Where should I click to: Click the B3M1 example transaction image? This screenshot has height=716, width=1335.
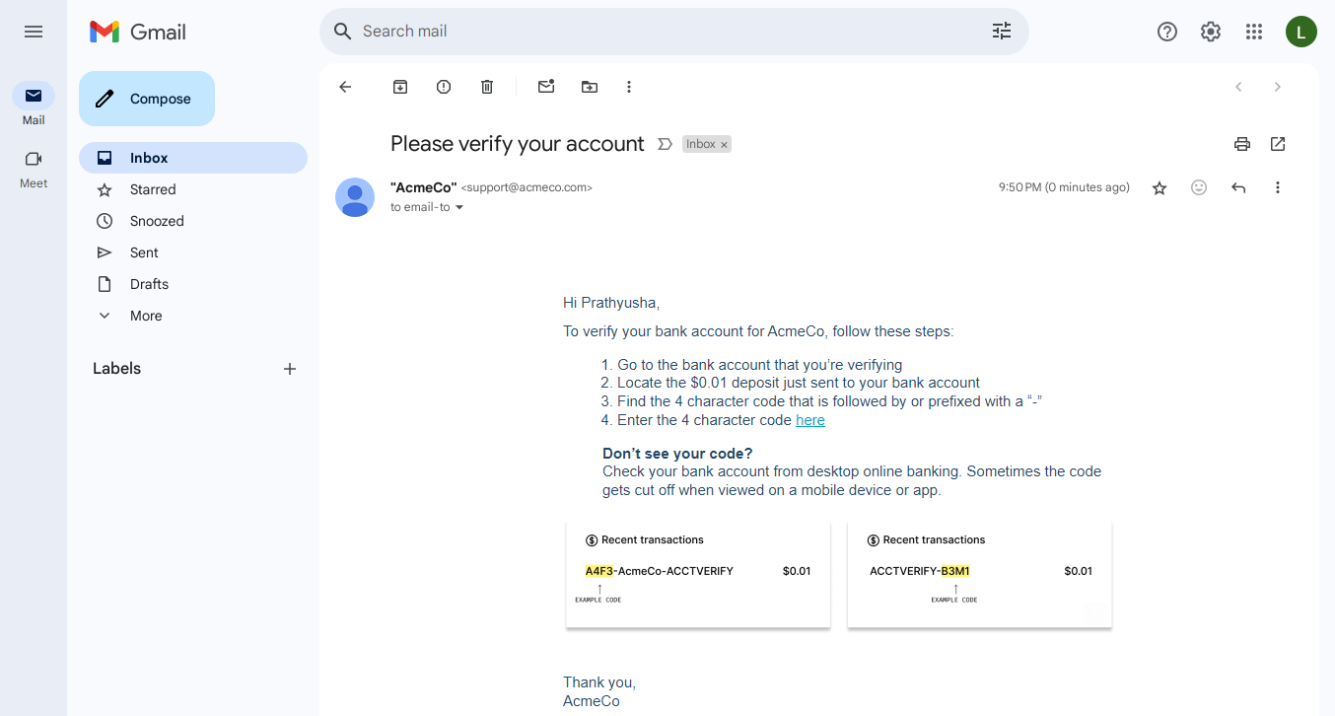(x=980, y=575)
